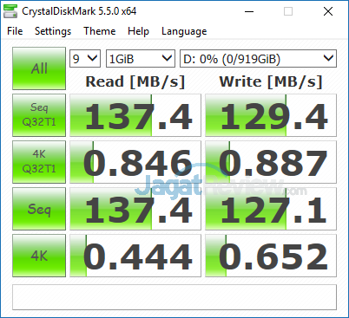This screenshot has height=318, width=349.
Task: Expand the 1GiB test size dropdown
Action: pos(141,59)
